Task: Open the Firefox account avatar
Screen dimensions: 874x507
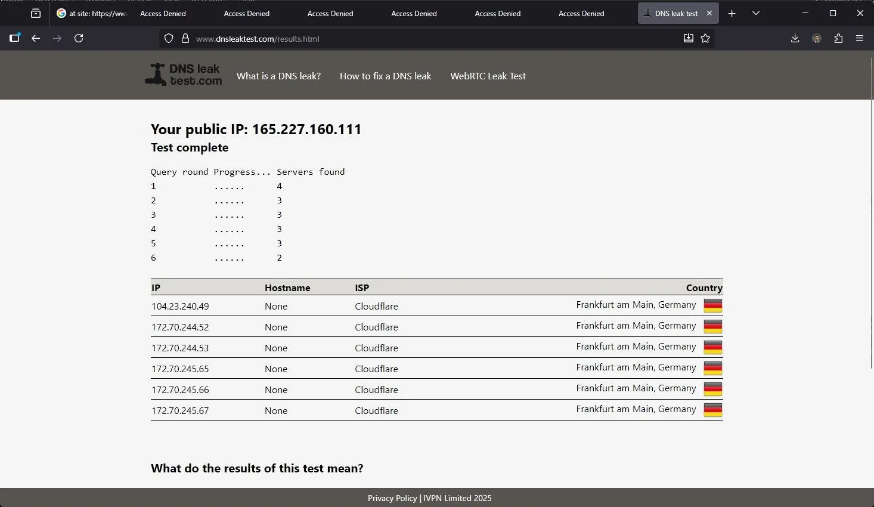Action: pyautogui.click(x=817, y=38)
